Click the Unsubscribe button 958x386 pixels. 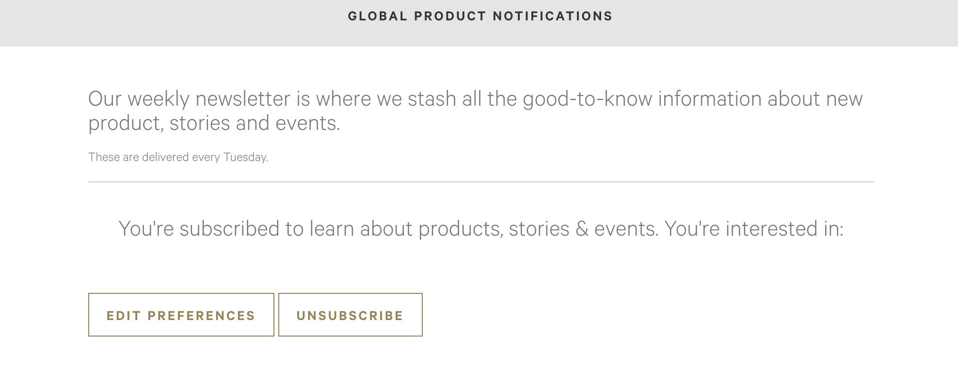click(350, 315)
